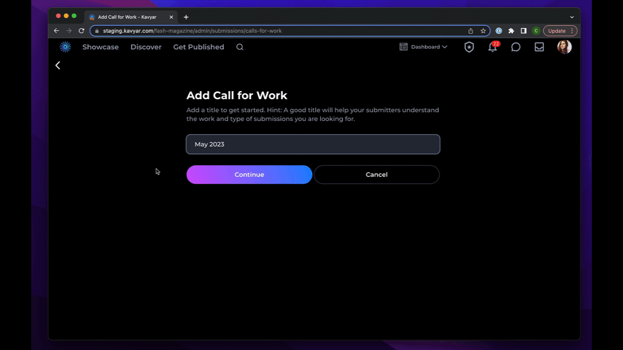Open the search magnifier icon
Screen dimensions: 623x350
240,47
